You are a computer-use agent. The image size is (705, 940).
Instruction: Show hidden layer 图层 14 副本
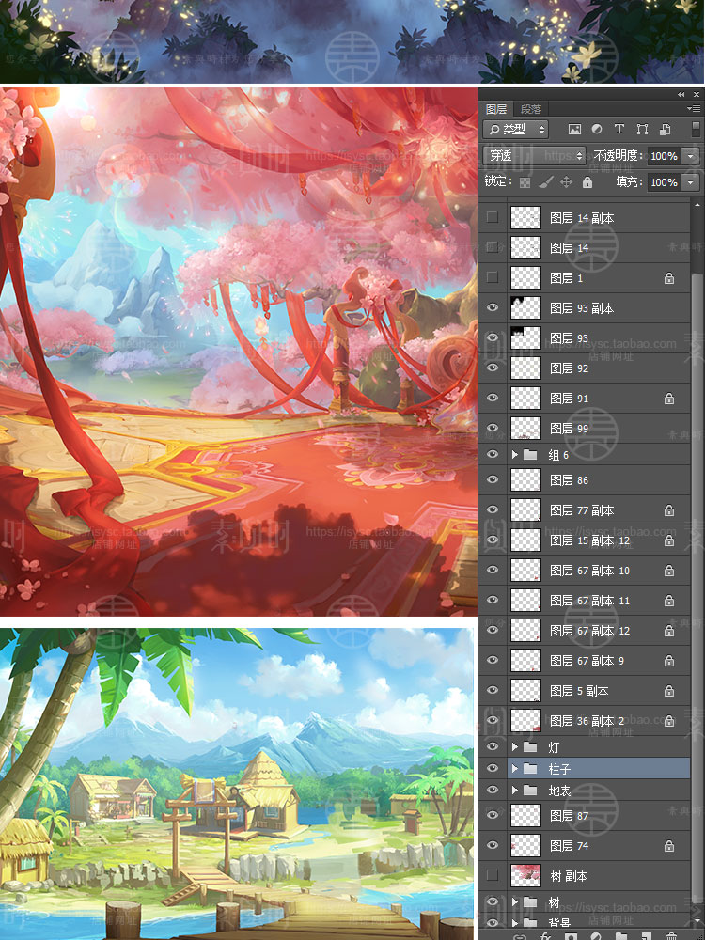point(493,217)
